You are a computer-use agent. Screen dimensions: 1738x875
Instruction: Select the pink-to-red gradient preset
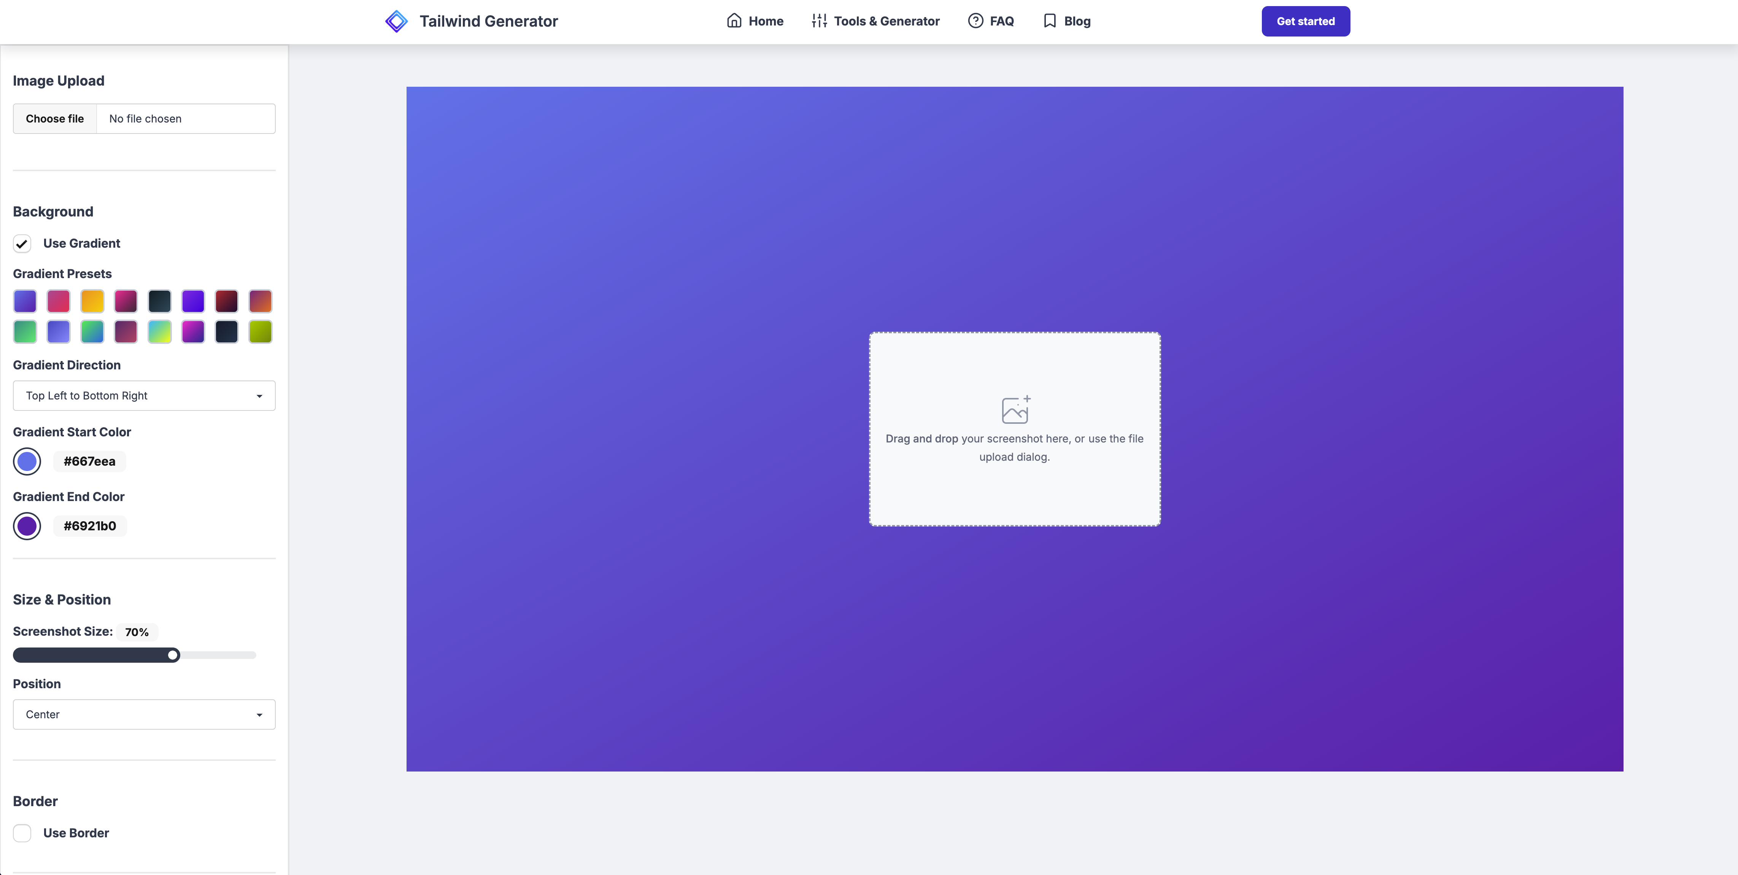coord(59,301)
